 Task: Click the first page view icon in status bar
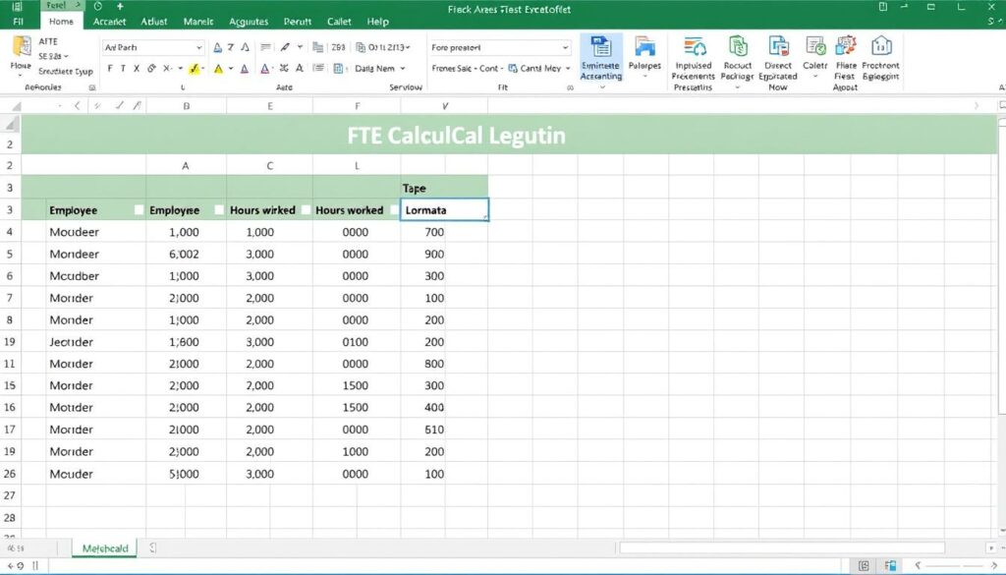[865, 565]
